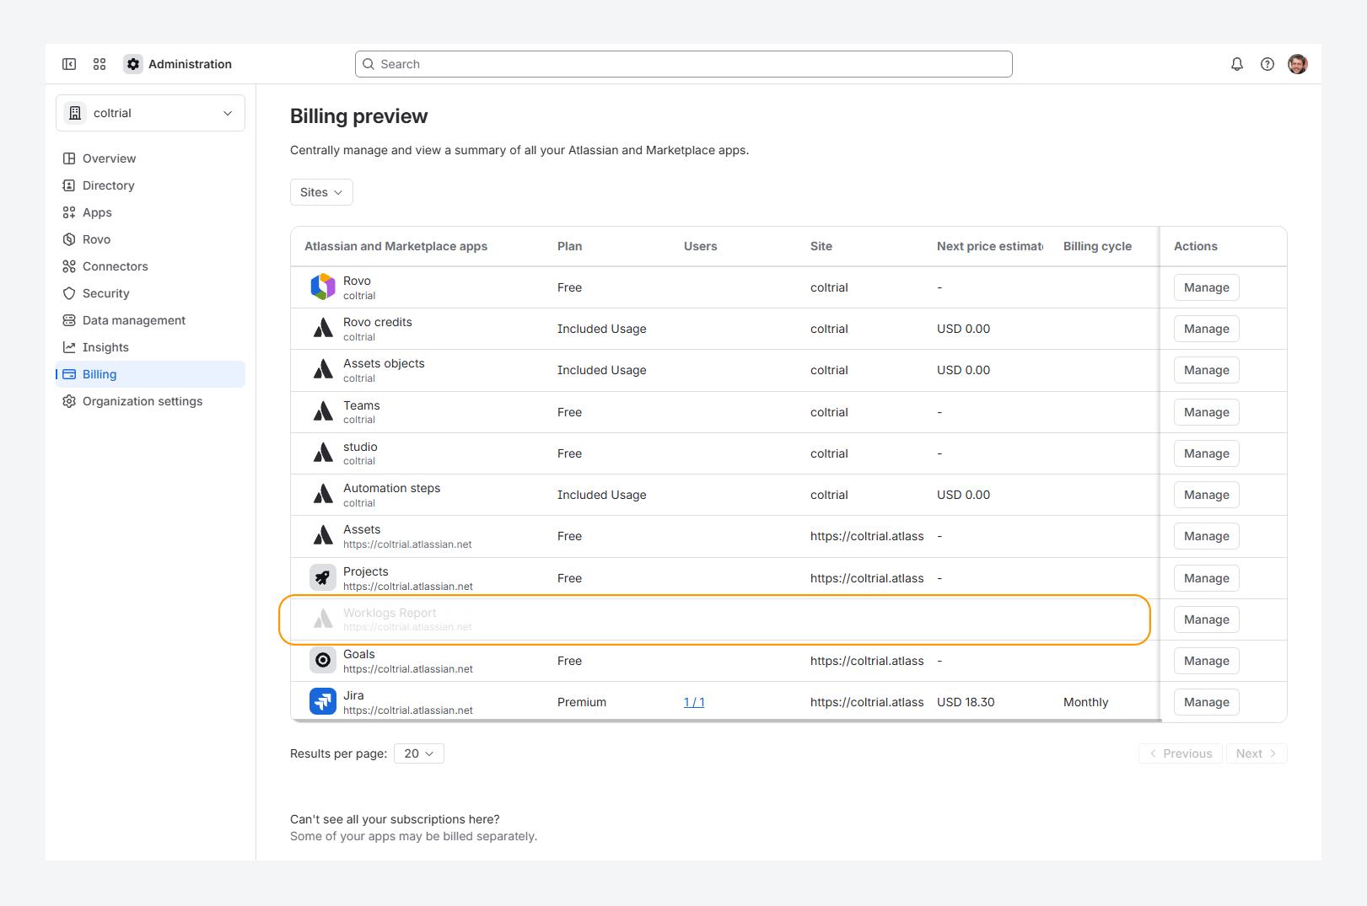The width and height of the screenshot is (1367, 906).
Task: Click the organization building icon
Action: click(x=75, y=113)
